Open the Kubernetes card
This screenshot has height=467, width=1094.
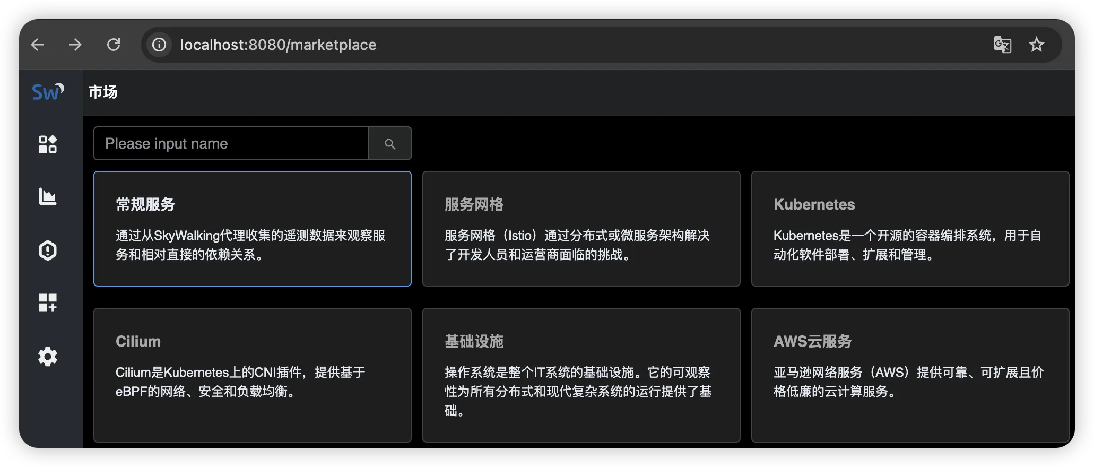click(x=910, y=229)
